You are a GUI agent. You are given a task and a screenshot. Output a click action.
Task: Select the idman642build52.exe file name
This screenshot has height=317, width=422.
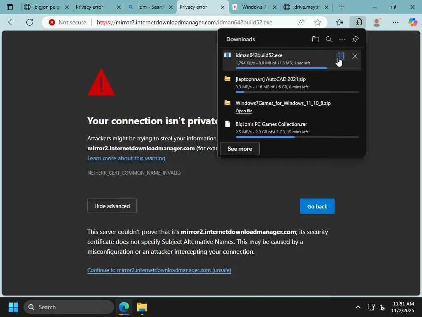tap(259, 55)
